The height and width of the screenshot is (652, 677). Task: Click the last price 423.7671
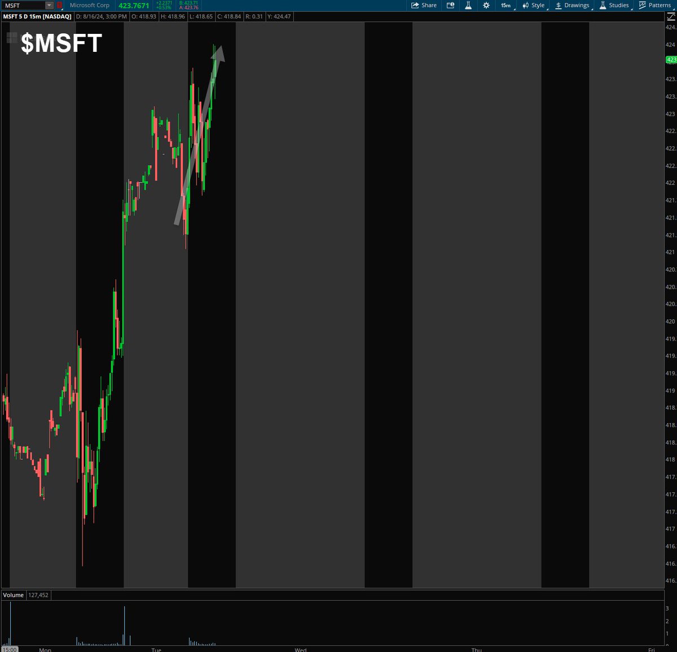tap(134, 6)
